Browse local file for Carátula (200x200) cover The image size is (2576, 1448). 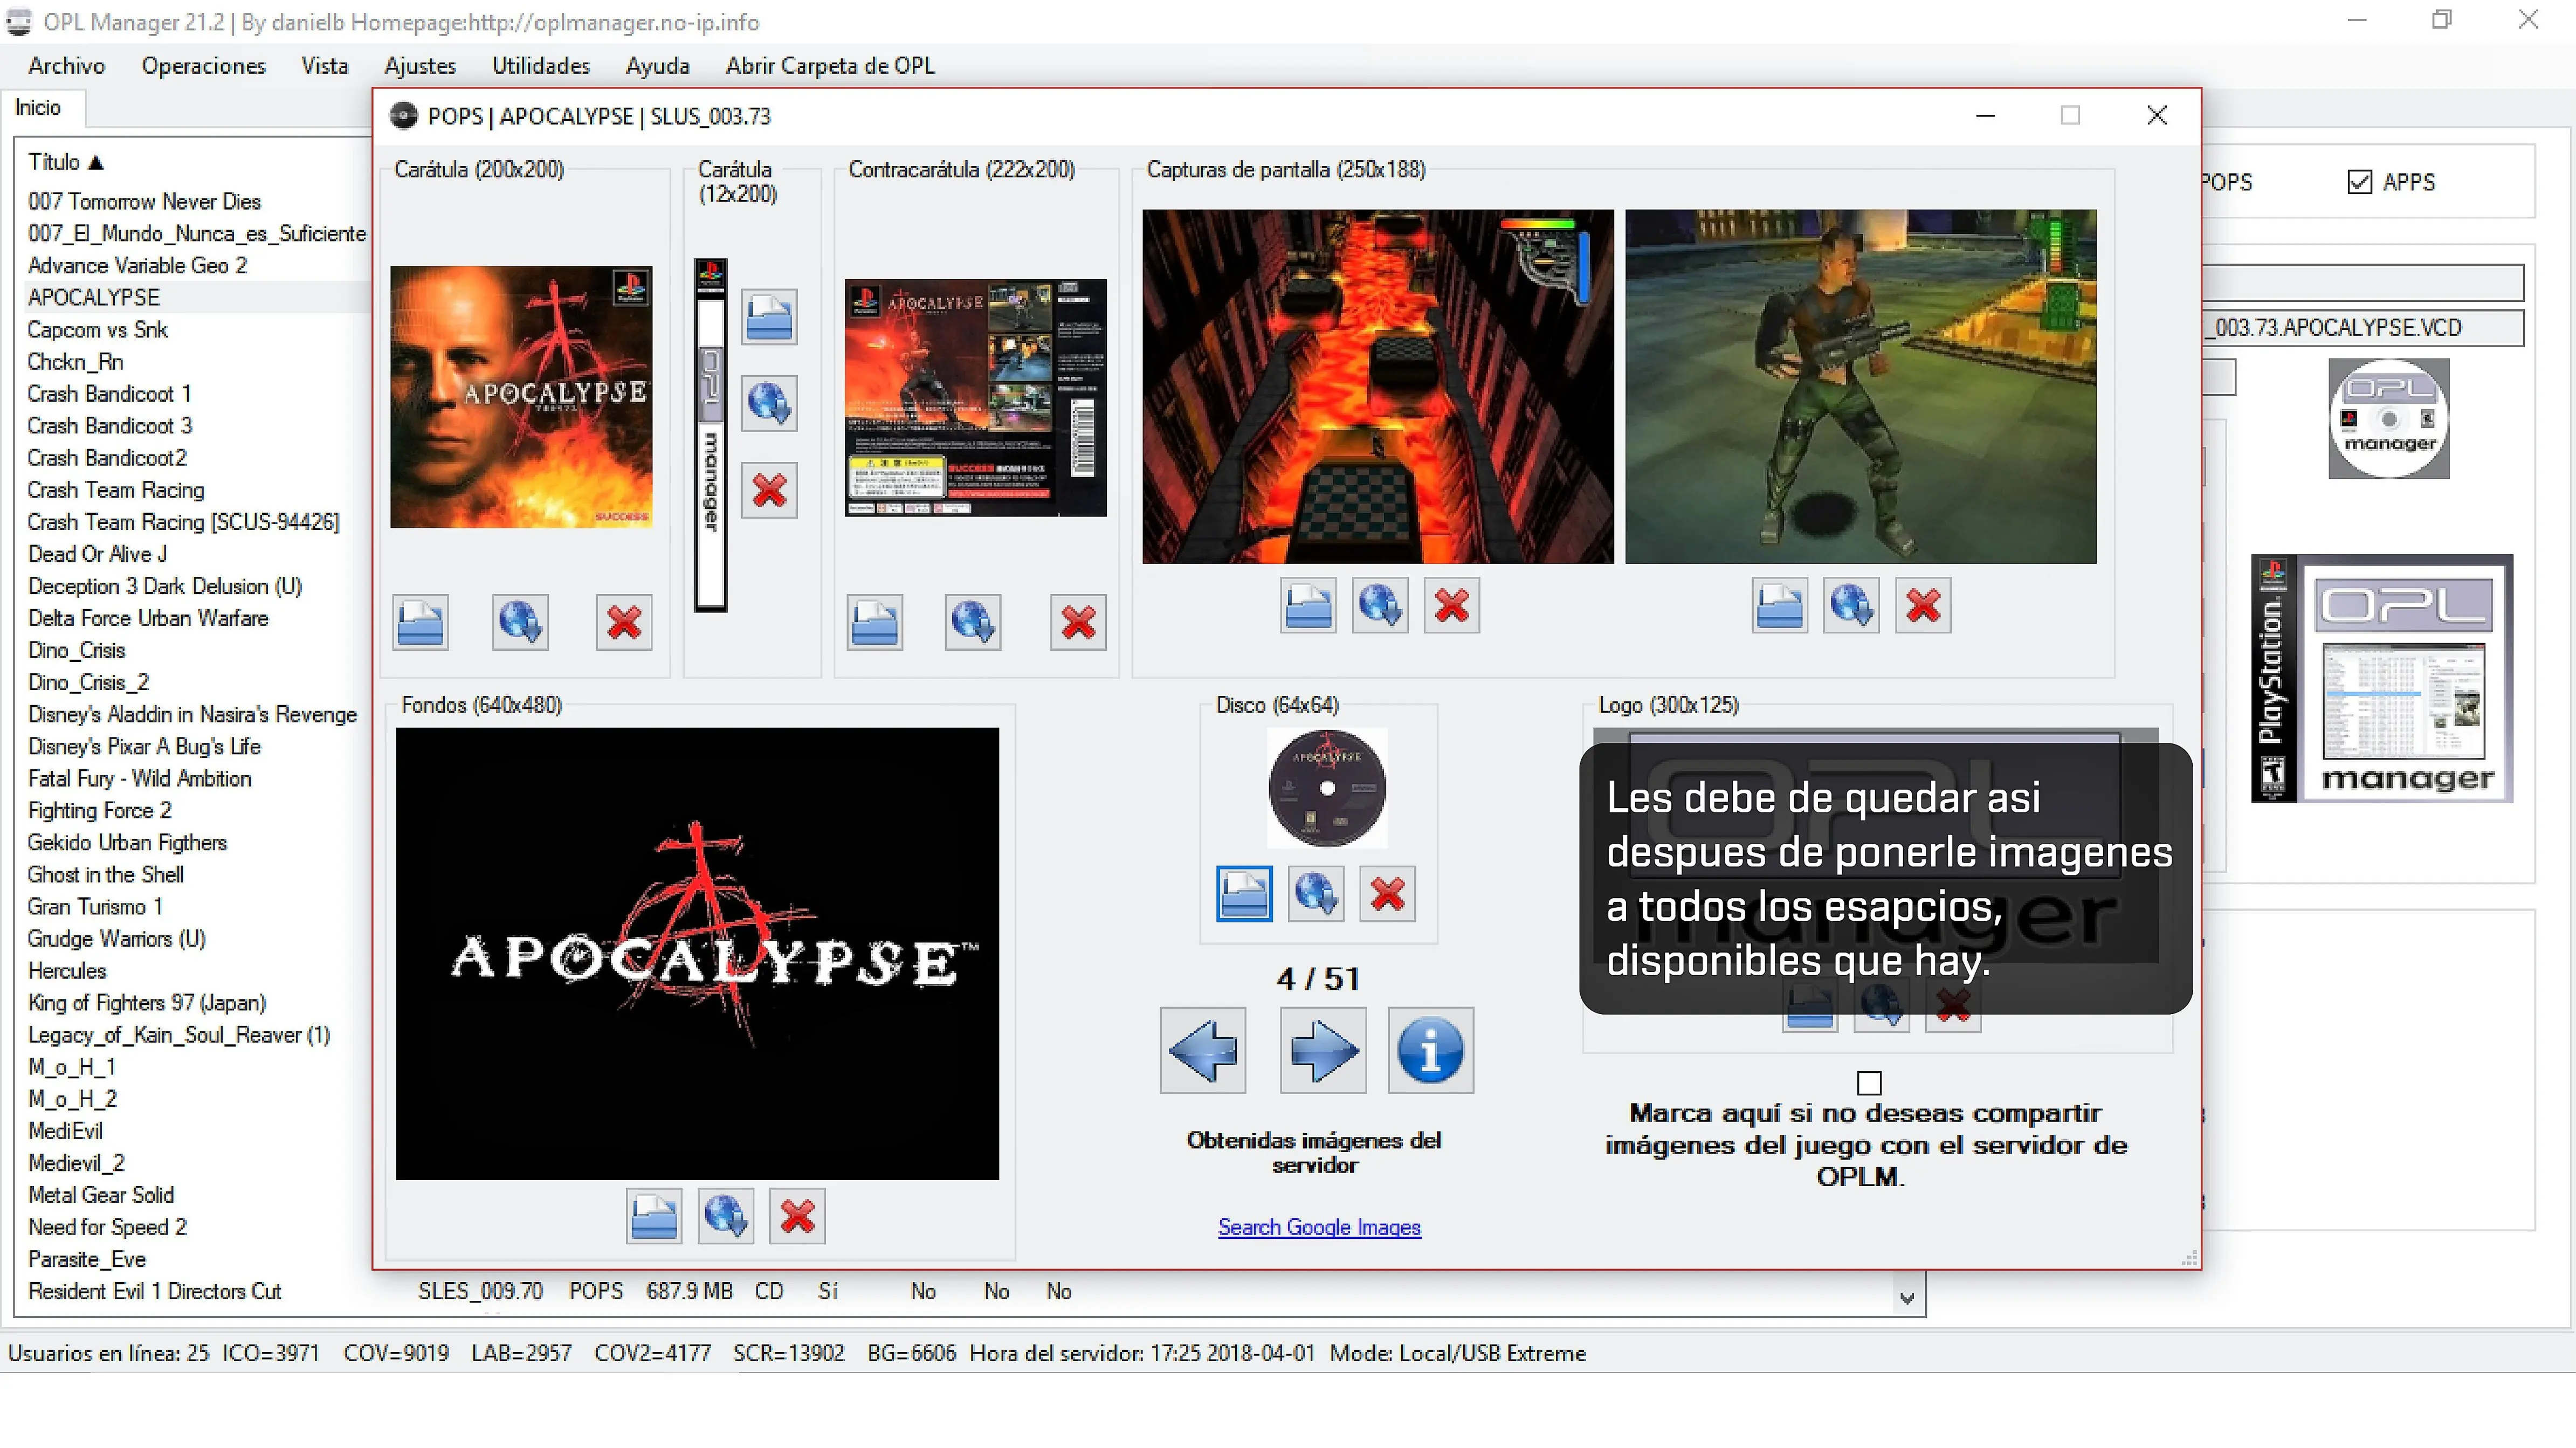420,622
